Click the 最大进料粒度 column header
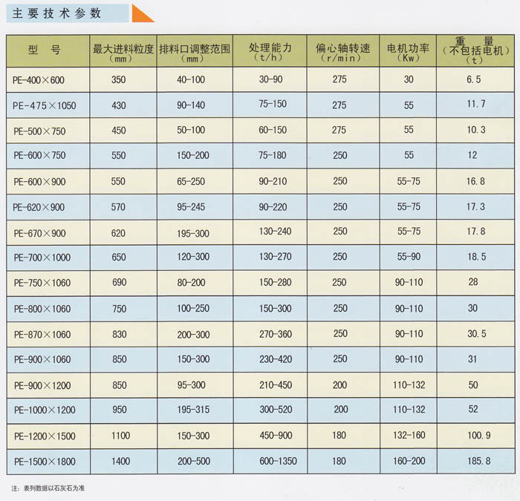Viewport: 520px width, 501px height. click(x=123, y=50)
